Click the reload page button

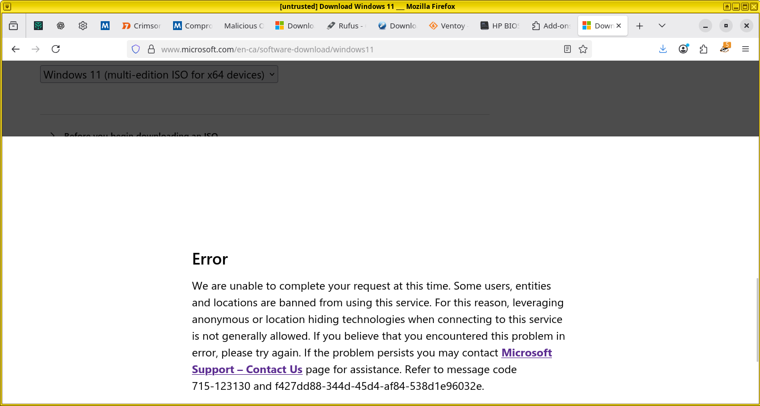point(56,49)
